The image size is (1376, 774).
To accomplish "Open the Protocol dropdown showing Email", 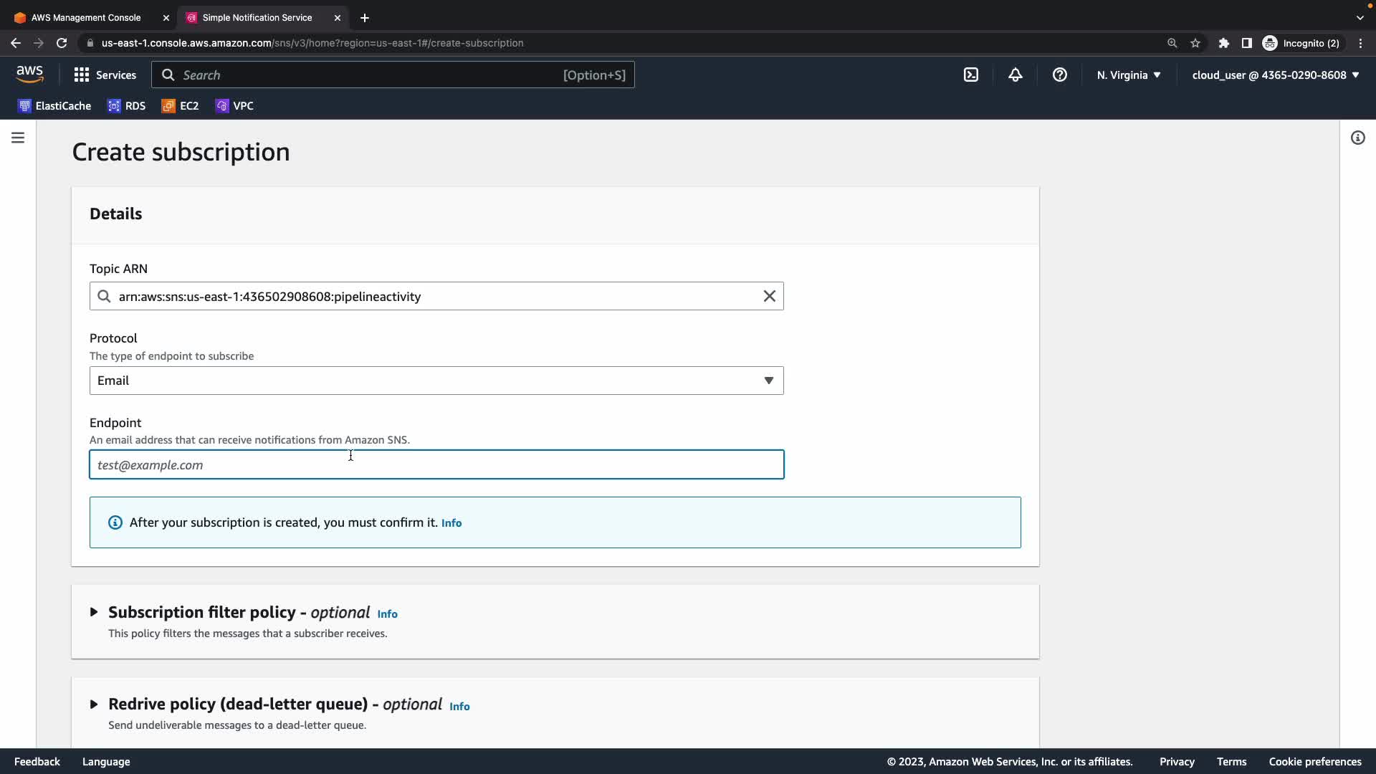I will point(436,381).
